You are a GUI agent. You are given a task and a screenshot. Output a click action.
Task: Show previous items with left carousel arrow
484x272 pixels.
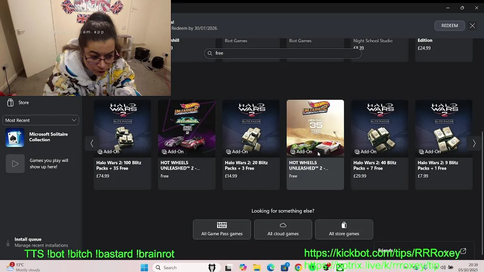tap(92, 143)
